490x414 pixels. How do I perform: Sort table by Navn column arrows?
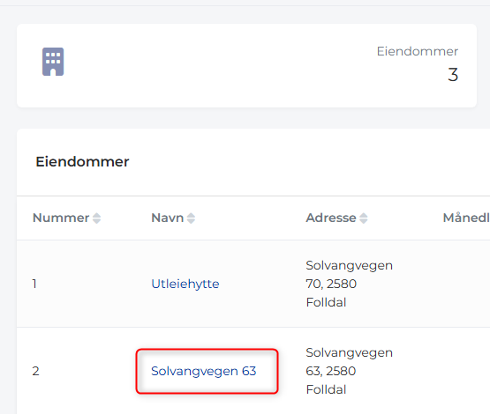pos(191,218)
